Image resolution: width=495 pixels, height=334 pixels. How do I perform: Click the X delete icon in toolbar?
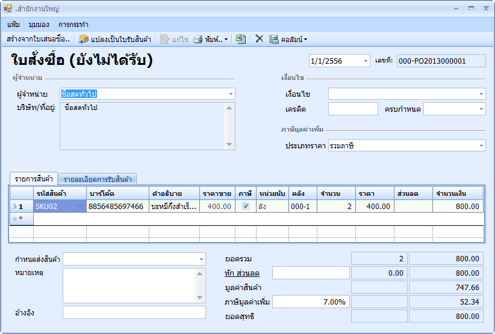coord(259,39)
